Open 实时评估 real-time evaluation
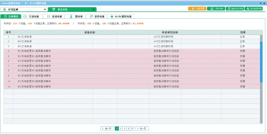 215,9
